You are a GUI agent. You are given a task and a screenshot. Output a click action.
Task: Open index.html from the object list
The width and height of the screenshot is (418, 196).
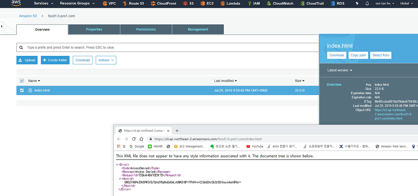point(42,90)
